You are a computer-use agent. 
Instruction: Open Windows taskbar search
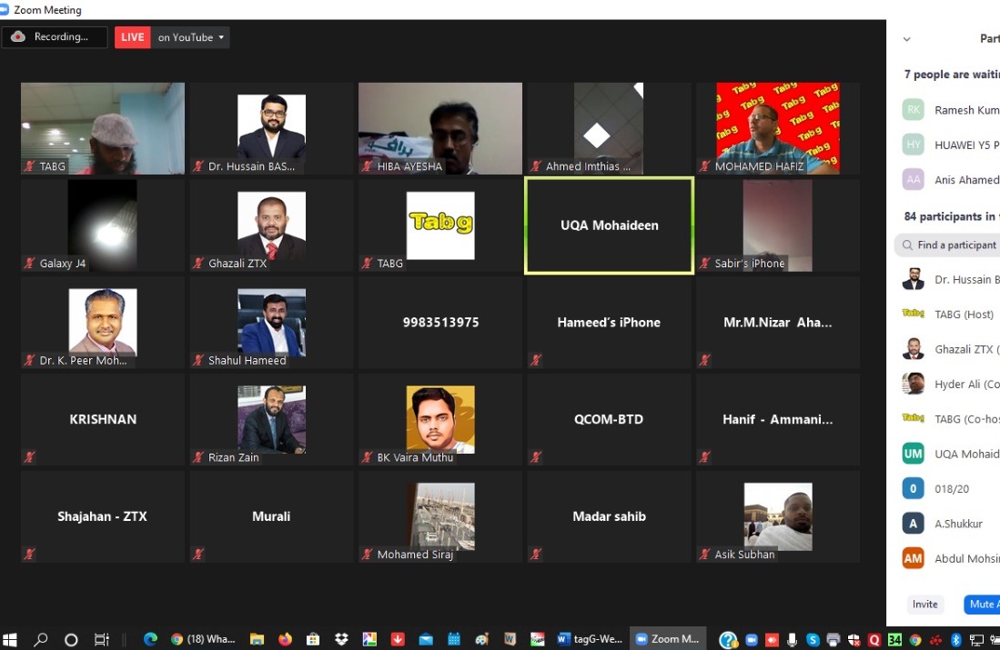tap(41, 639)
